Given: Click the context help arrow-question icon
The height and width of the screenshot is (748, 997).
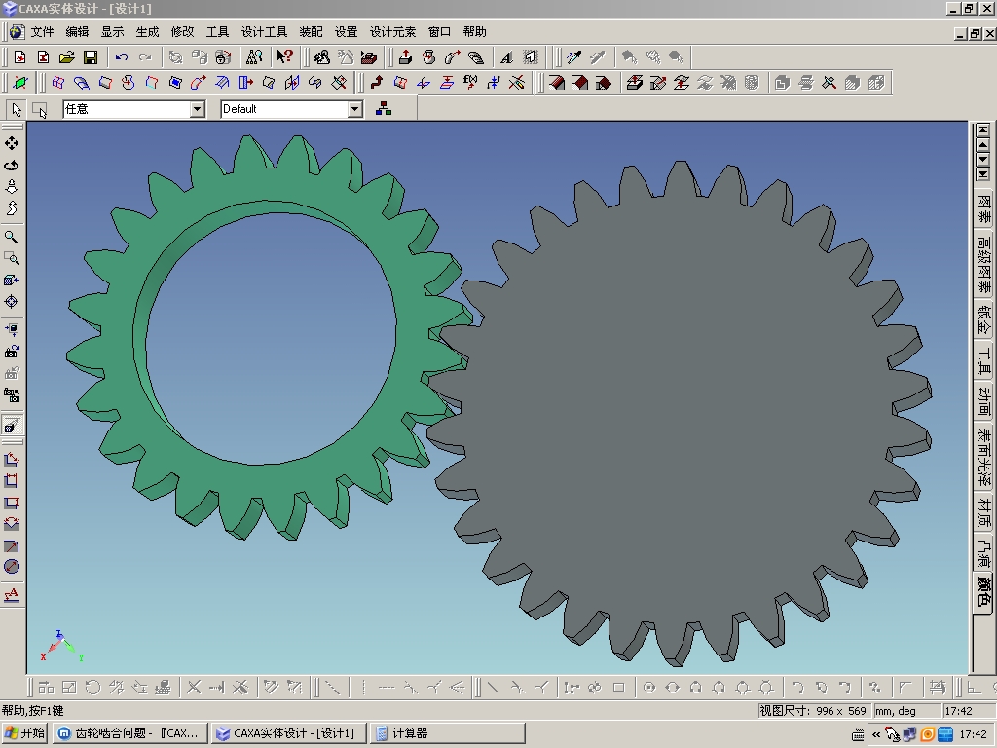Looking at the screenshot, I should click(284, 57).
